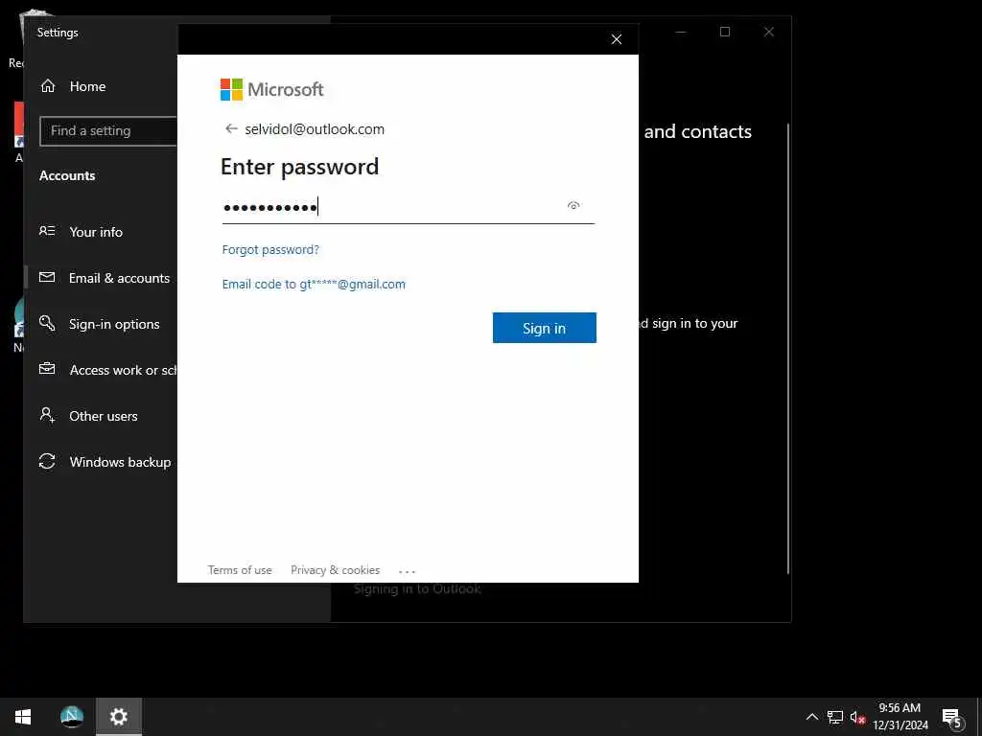Click the Email & accounts envelope icon
982x736 pixels.
47,277
